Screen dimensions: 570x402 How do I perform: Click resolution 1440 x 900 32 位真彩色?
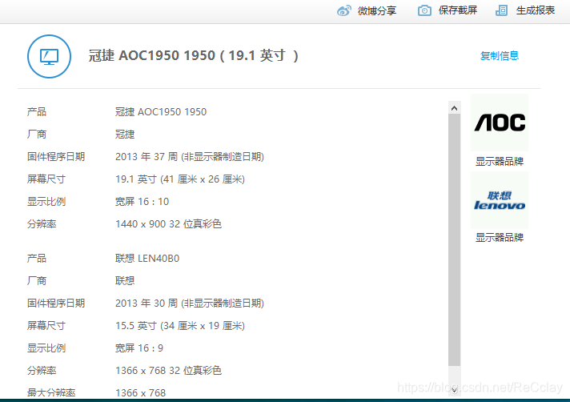(168, 224)
